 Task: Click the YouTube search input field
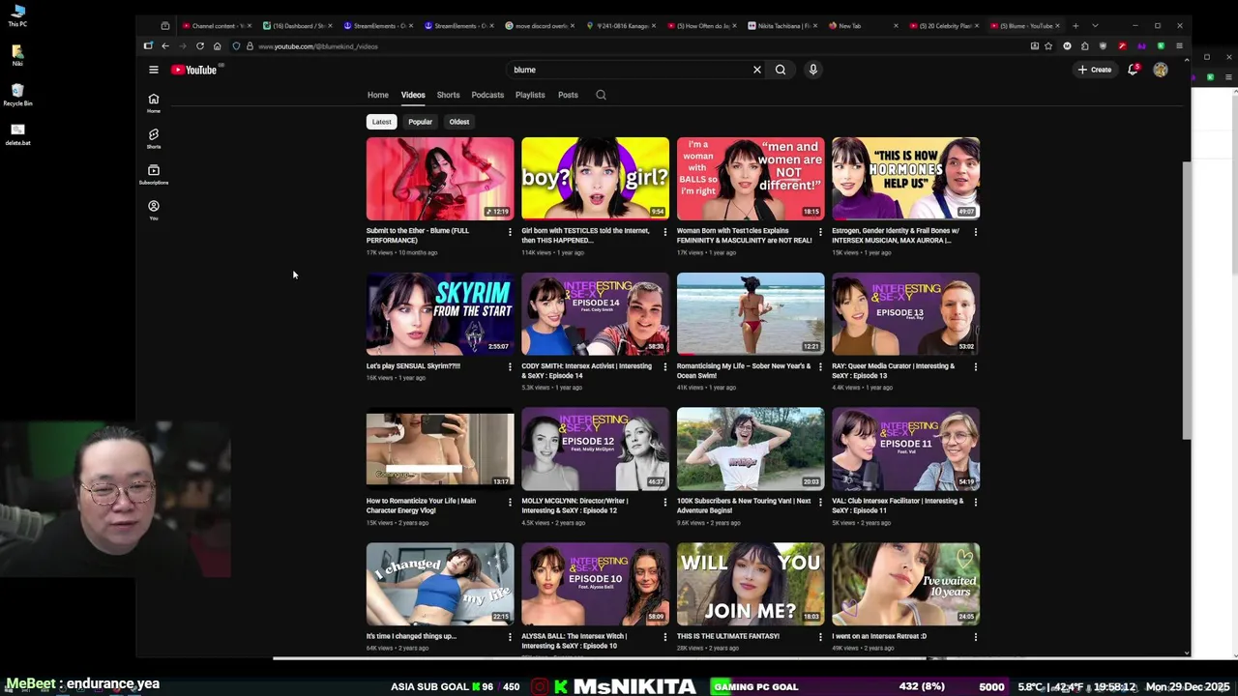(x=631, y=70)
